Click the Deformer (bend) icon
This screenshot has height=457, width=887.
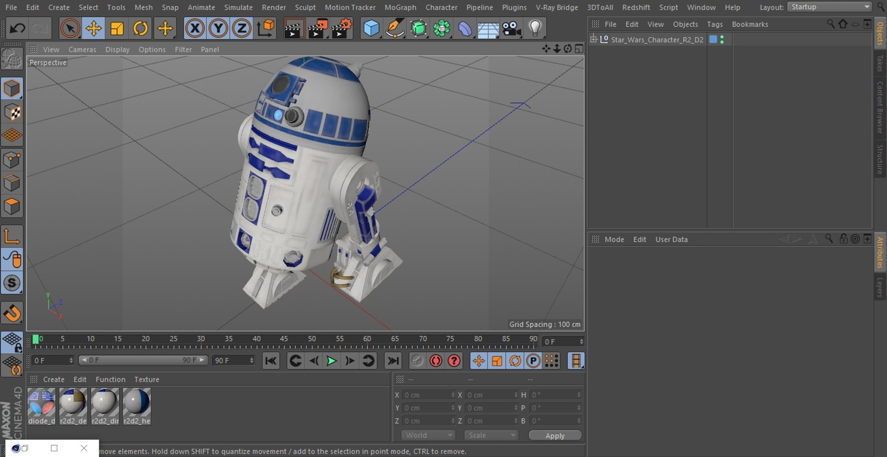tap(465, 29)
